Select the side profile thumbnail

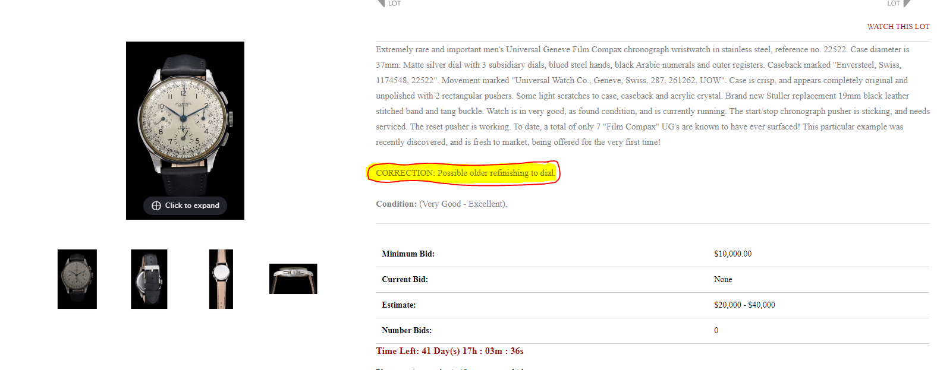[x=293, y=279]
